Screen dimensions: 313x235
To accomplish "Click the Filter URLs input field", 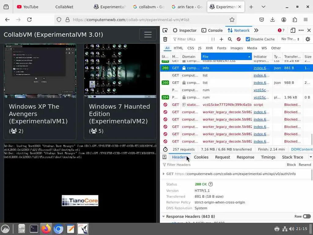I will [x=190, y=39].
